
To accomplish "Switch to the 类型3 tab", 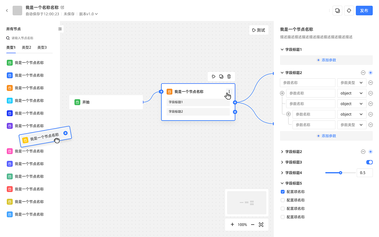I will (42, 47).
